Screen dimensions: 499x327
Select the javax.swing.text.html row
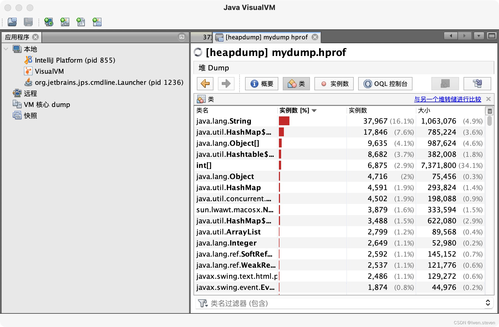coord(340,276)
